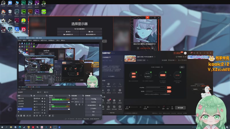The width and height of the screenshot is (230, 129).
Task: Click 启动虚拟摄像机 Start Virtual Camera button
Action: click(x=92, y=105)
